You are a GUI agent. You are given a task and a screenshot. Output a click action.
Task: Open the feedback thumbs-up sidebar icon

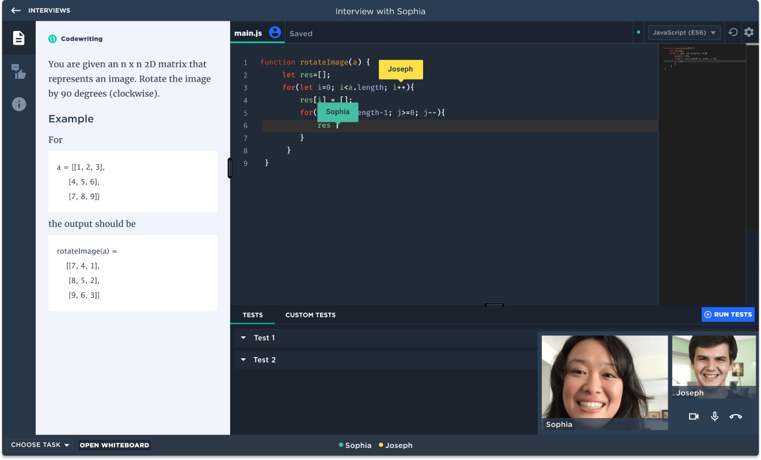click(x=19, y=71)
